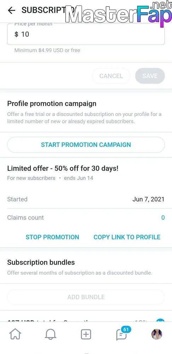Open the messages chat icon
The image size is (172, 354).
pos(121,335)
